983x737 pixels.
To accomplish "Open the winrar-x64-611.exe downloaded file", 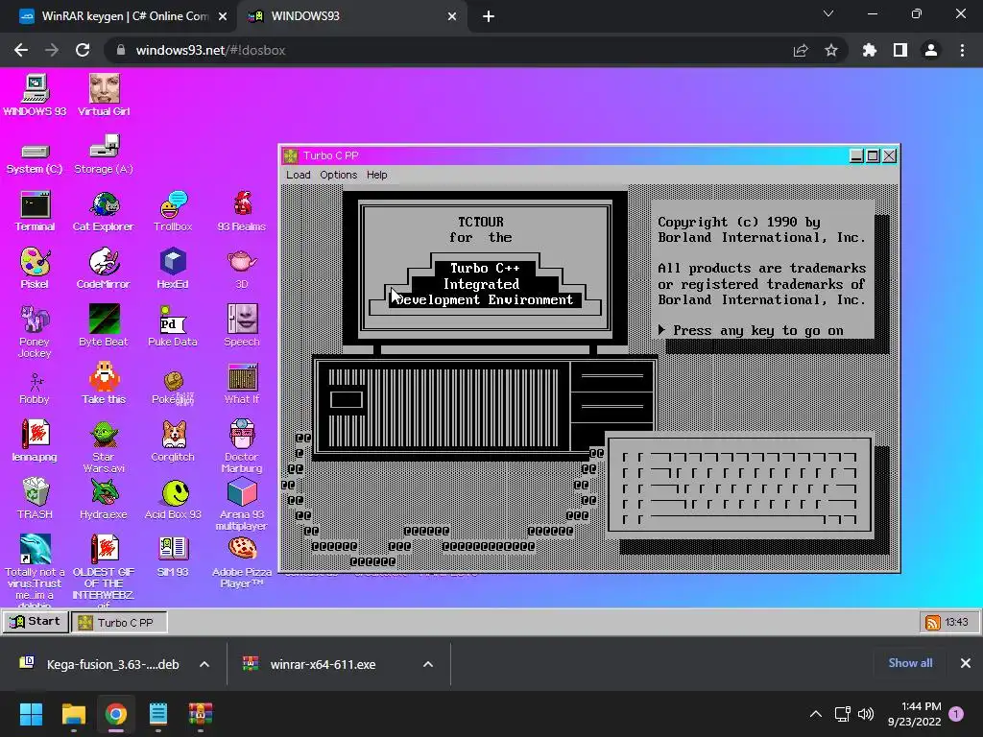I will [323, 664].
